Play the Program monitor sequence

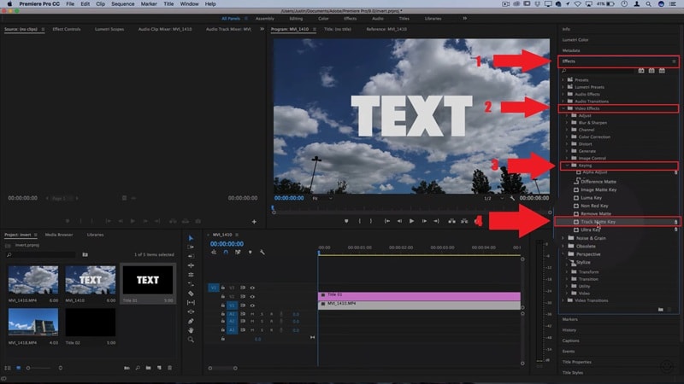tap(411, 221)
